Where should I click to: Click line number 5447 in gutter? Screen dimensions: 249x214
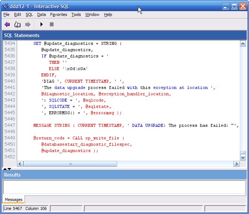(10, 125)
